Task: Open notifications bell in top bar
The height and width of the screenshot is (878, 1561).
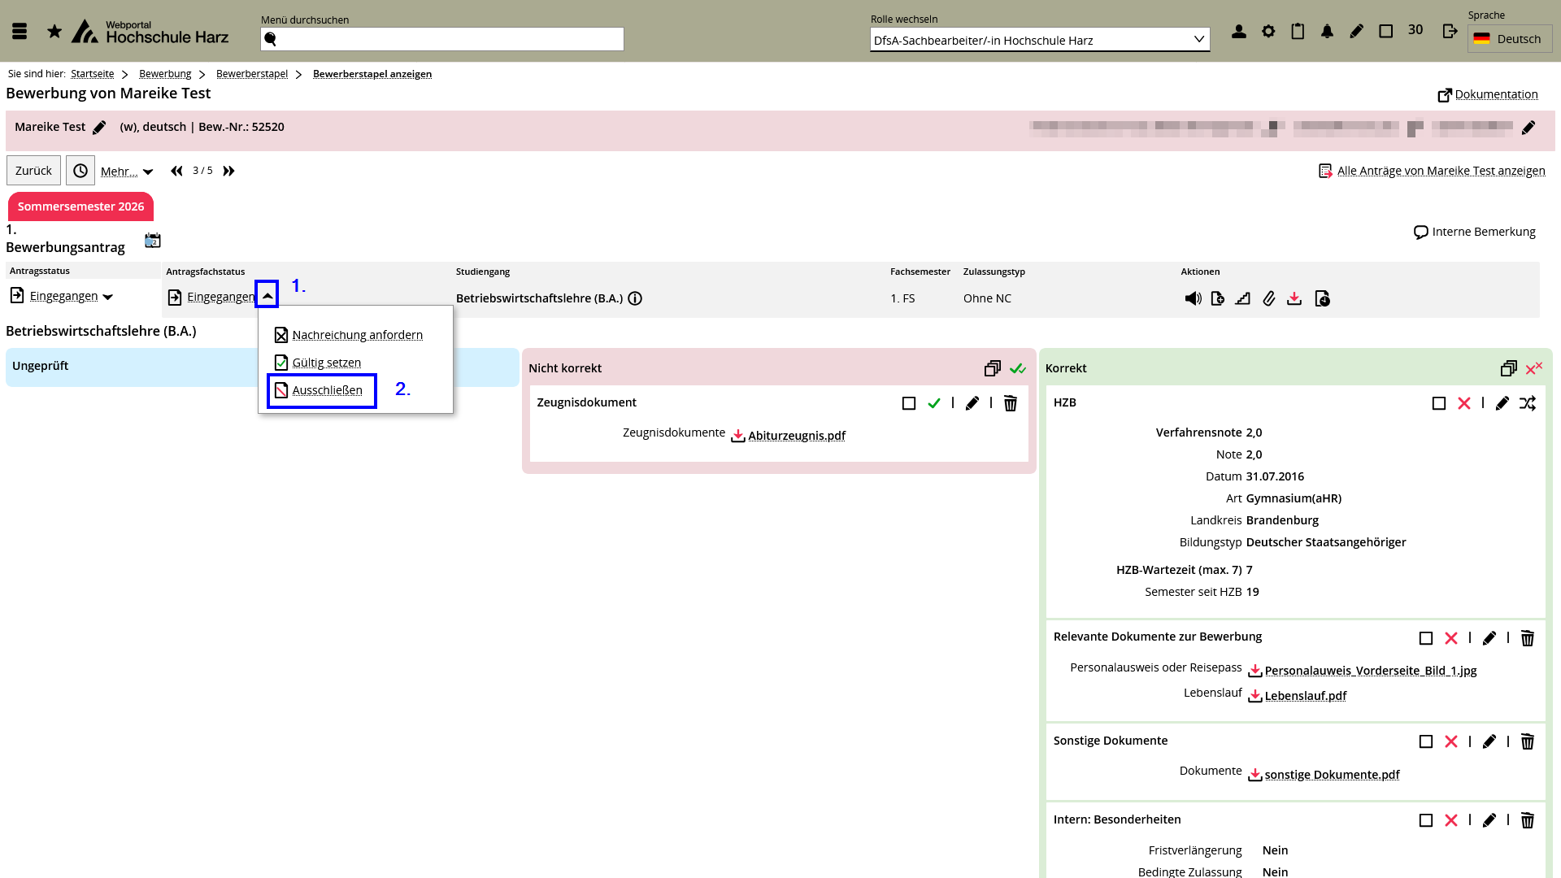Action: point(1327,31)
